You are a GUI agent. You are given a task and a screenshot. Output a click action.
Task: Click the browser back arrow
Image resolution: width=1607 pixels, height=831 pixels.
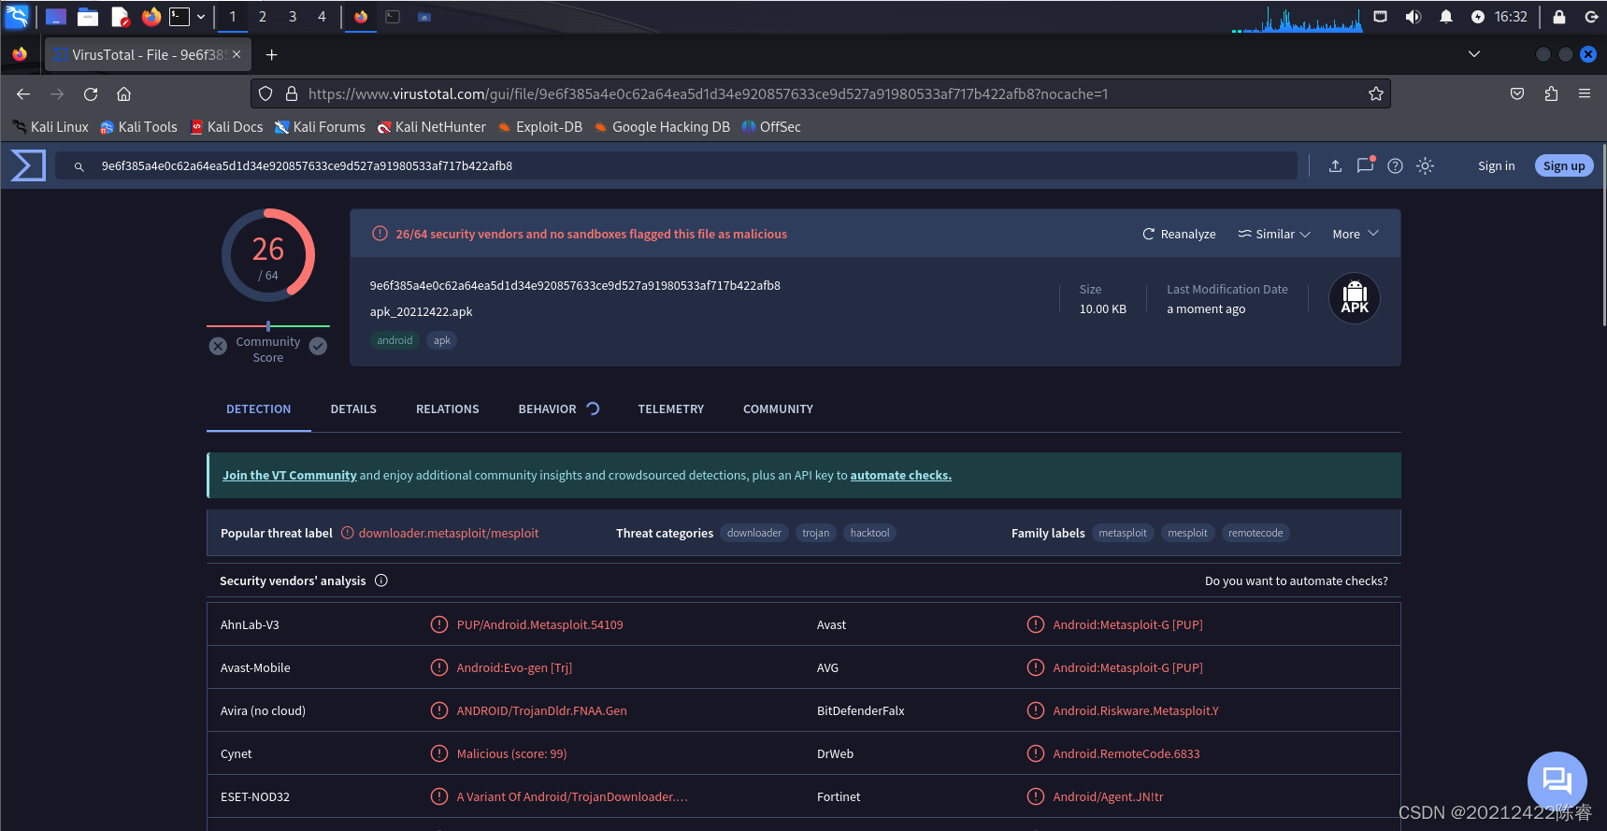point(23,93)
